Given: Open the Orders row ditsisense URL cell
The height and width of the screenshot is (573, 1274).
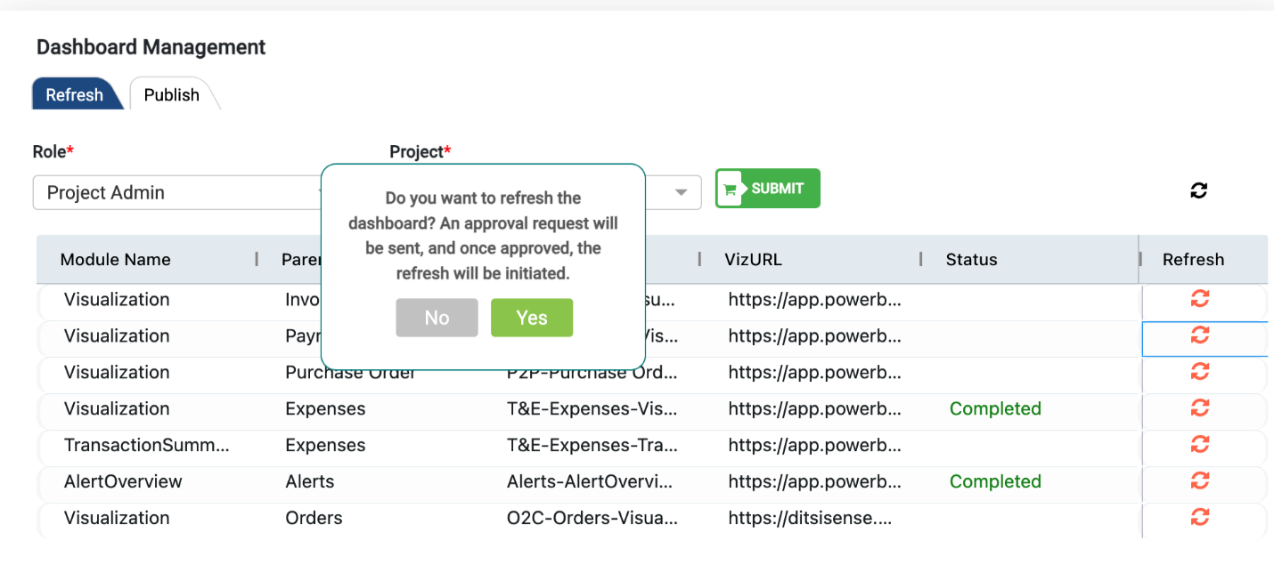Looking at the screenshot, I should pyautogui.click(x=810, y=518).
